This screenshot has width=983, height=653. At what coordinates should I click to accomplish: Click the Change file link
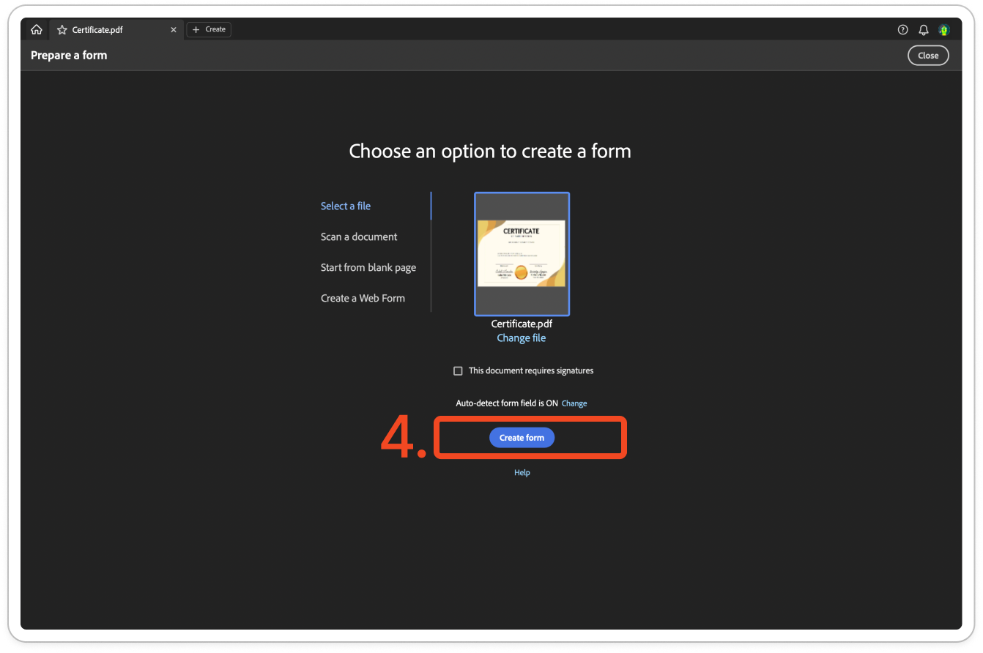(x=522, y=338)
